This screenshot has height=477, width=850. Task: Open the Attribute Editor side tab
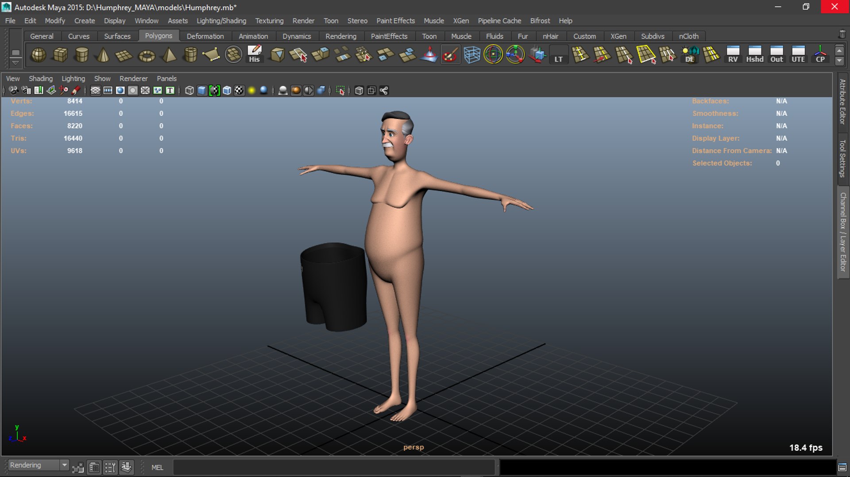tap(842, 102)
